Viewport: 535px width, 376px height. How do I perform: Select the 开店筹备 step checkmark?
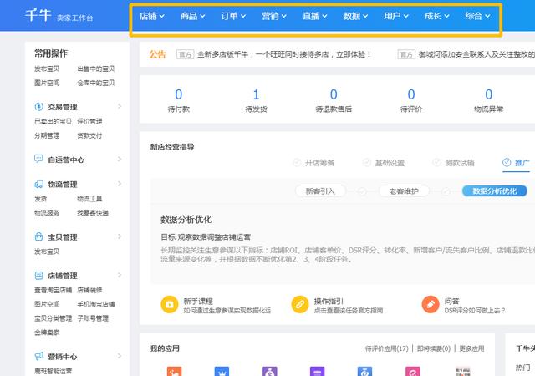(x=298, y=163)
